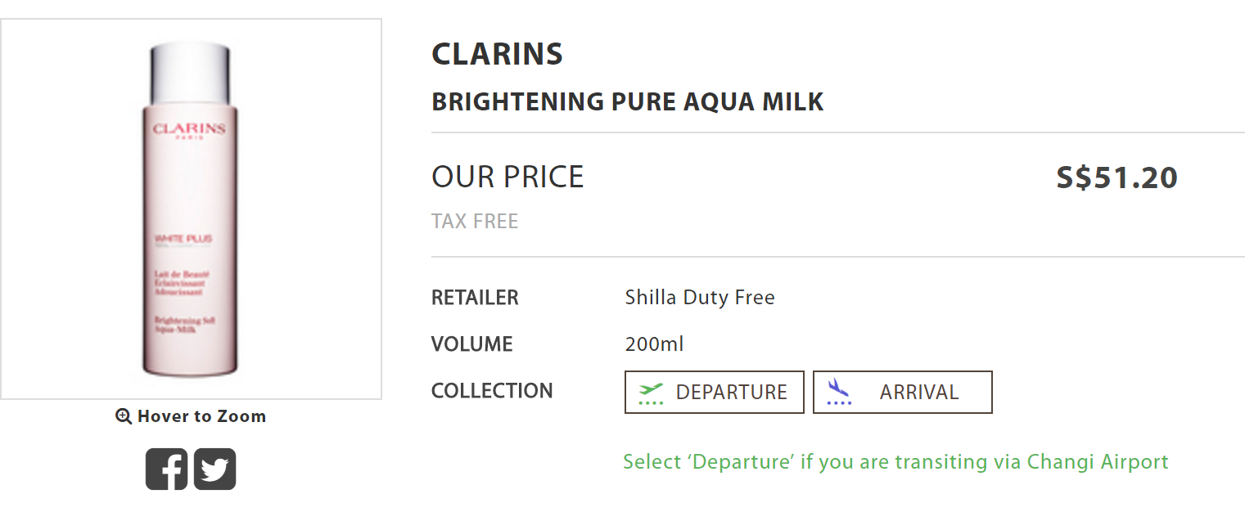Share product on Facebook
1245x521 pixels.
tap(166, 469)
